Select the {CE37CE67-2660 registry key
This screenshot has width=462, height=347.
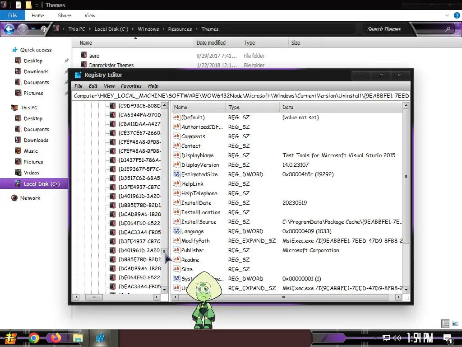(139, 133)
